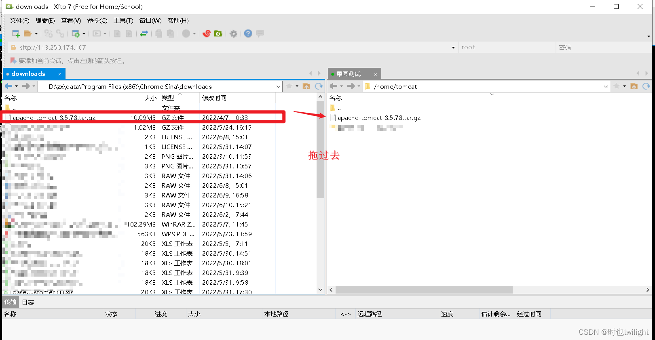Image resolution: width=655 pixels, height=340 pixels.
Task: Expand local path dropdown
Action: click(278, 86)
